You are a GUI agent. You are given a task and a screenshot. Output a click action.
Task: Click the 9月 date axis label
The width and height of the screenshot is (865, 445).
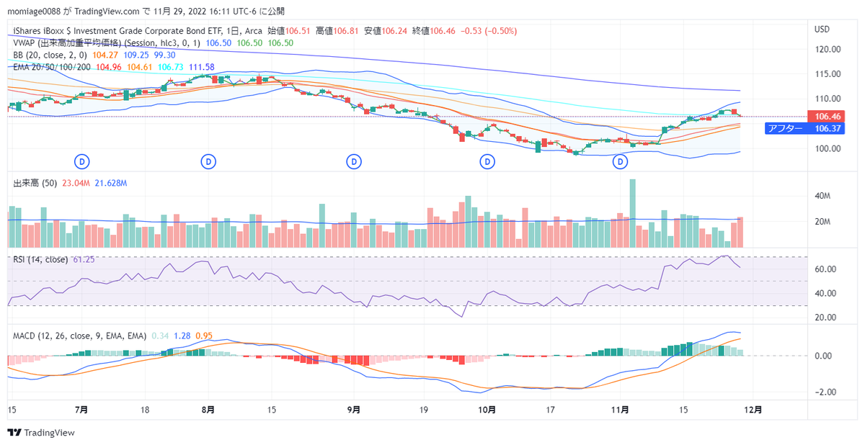tap(353, 410)
